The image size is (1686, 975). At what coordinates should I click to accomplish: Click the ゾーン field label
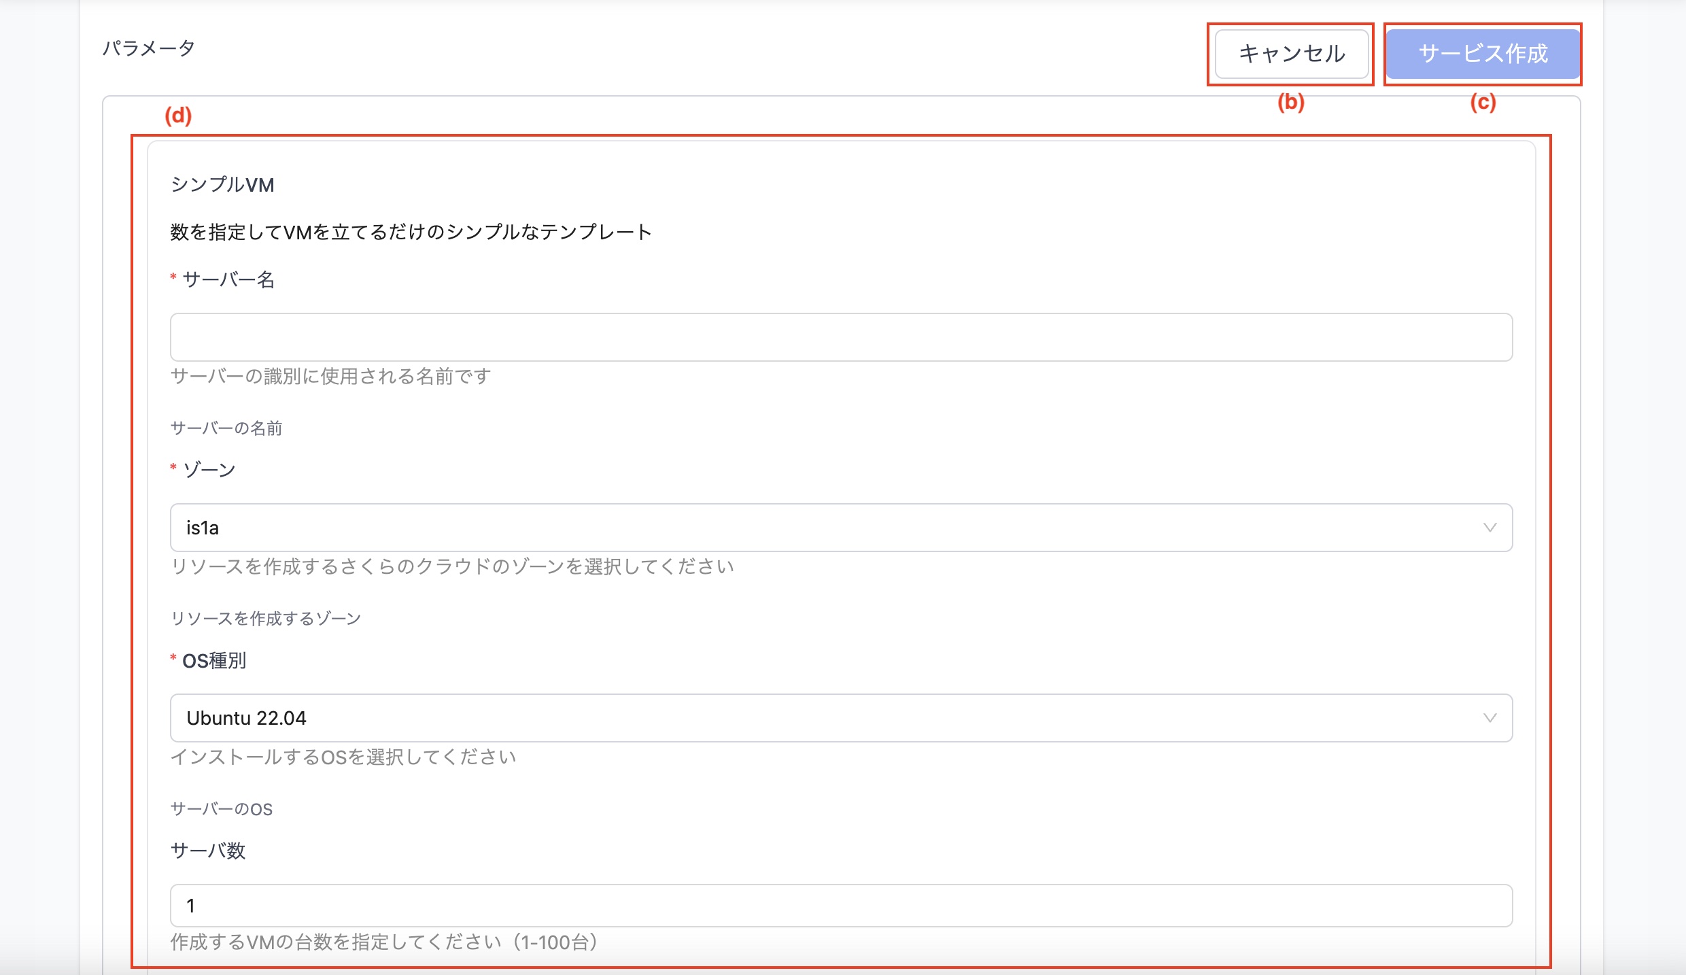coord(209,470)
